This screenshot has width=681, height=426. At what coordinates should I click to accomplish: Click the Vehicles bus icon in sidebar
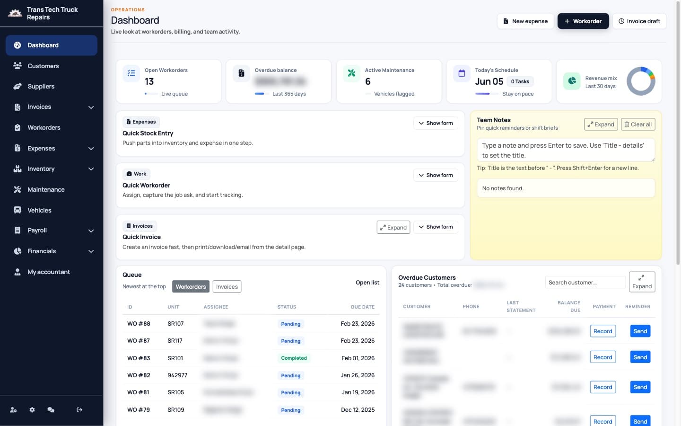point(17,210)
